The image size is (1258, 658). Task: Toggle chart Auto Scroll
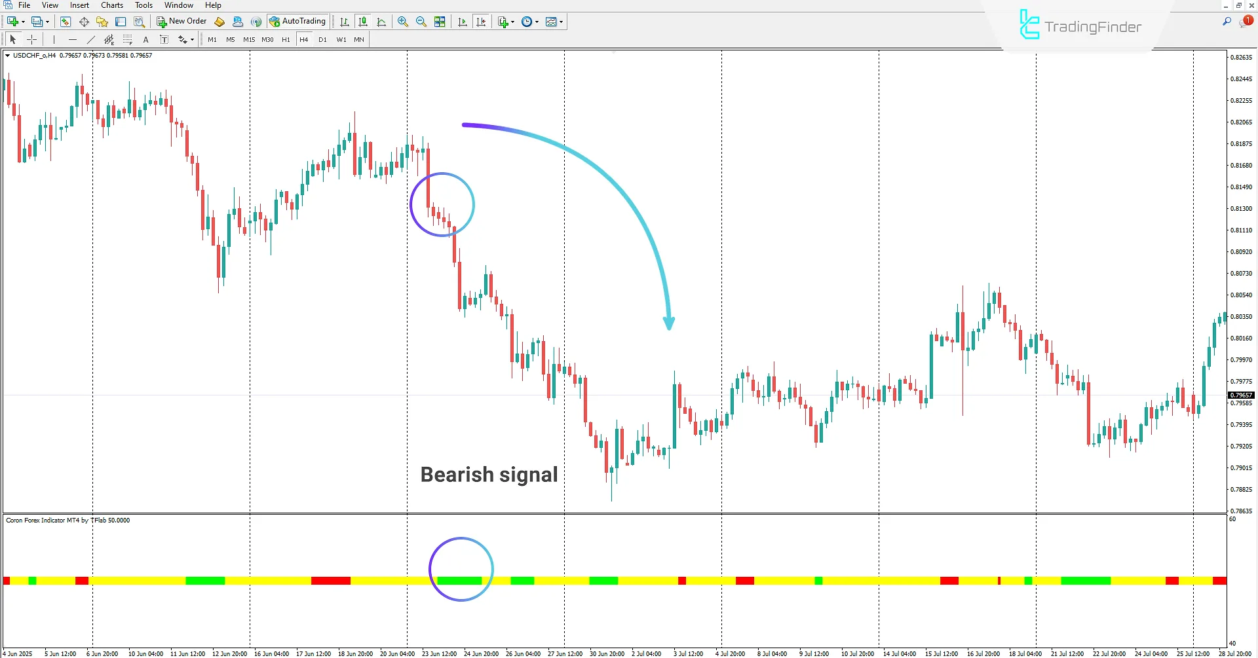[x=463, y=22]
